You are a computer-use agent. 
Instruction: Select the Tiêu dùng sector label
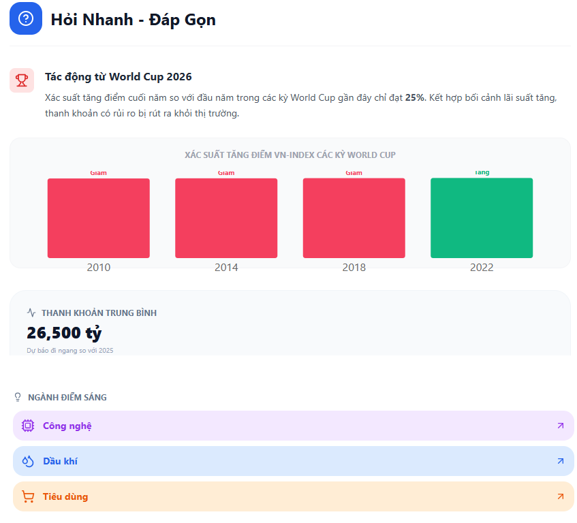tap(65, 496)
